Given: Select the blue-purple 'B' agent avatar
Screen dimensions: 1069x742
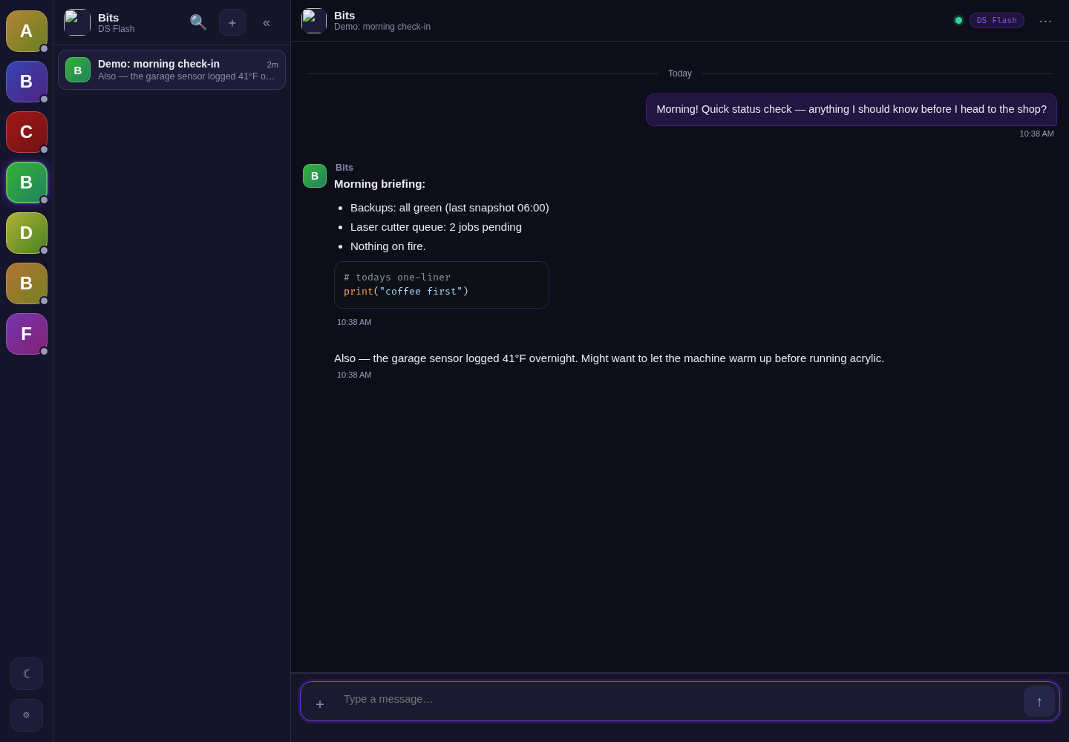Looking at the screenshot, I should pyautogui.click(x=27, y=82).
